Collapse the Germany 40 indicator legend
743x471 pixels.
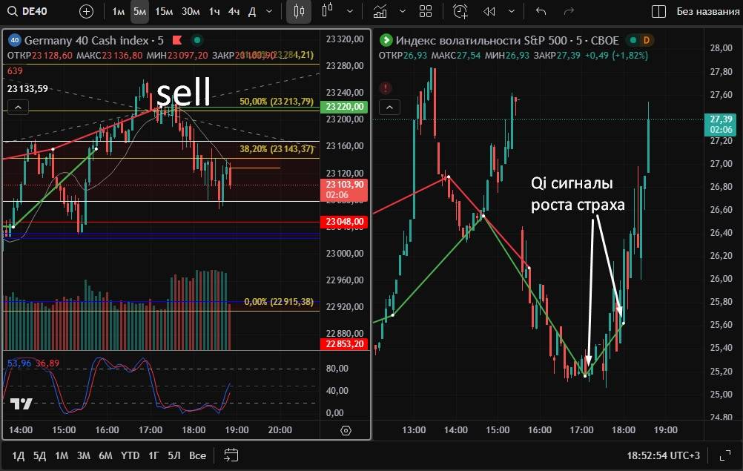click(x=18, y=108)
